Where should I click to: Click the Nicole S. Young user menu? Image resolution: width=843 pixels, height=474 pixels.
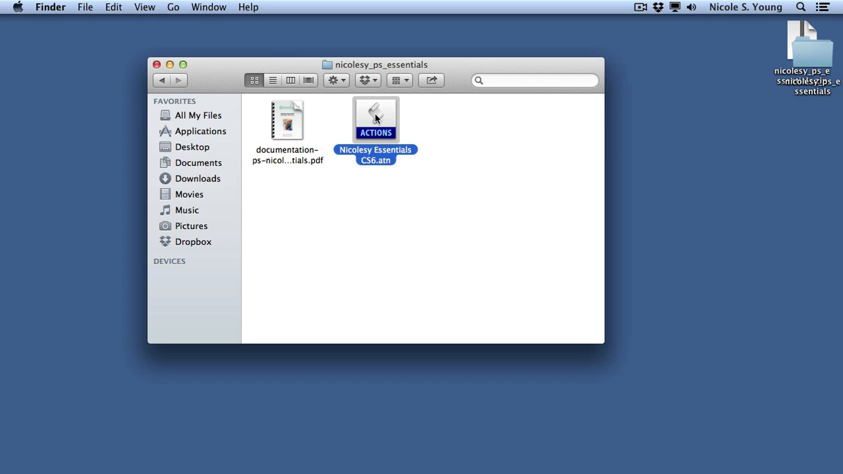[x=745, y=7]
